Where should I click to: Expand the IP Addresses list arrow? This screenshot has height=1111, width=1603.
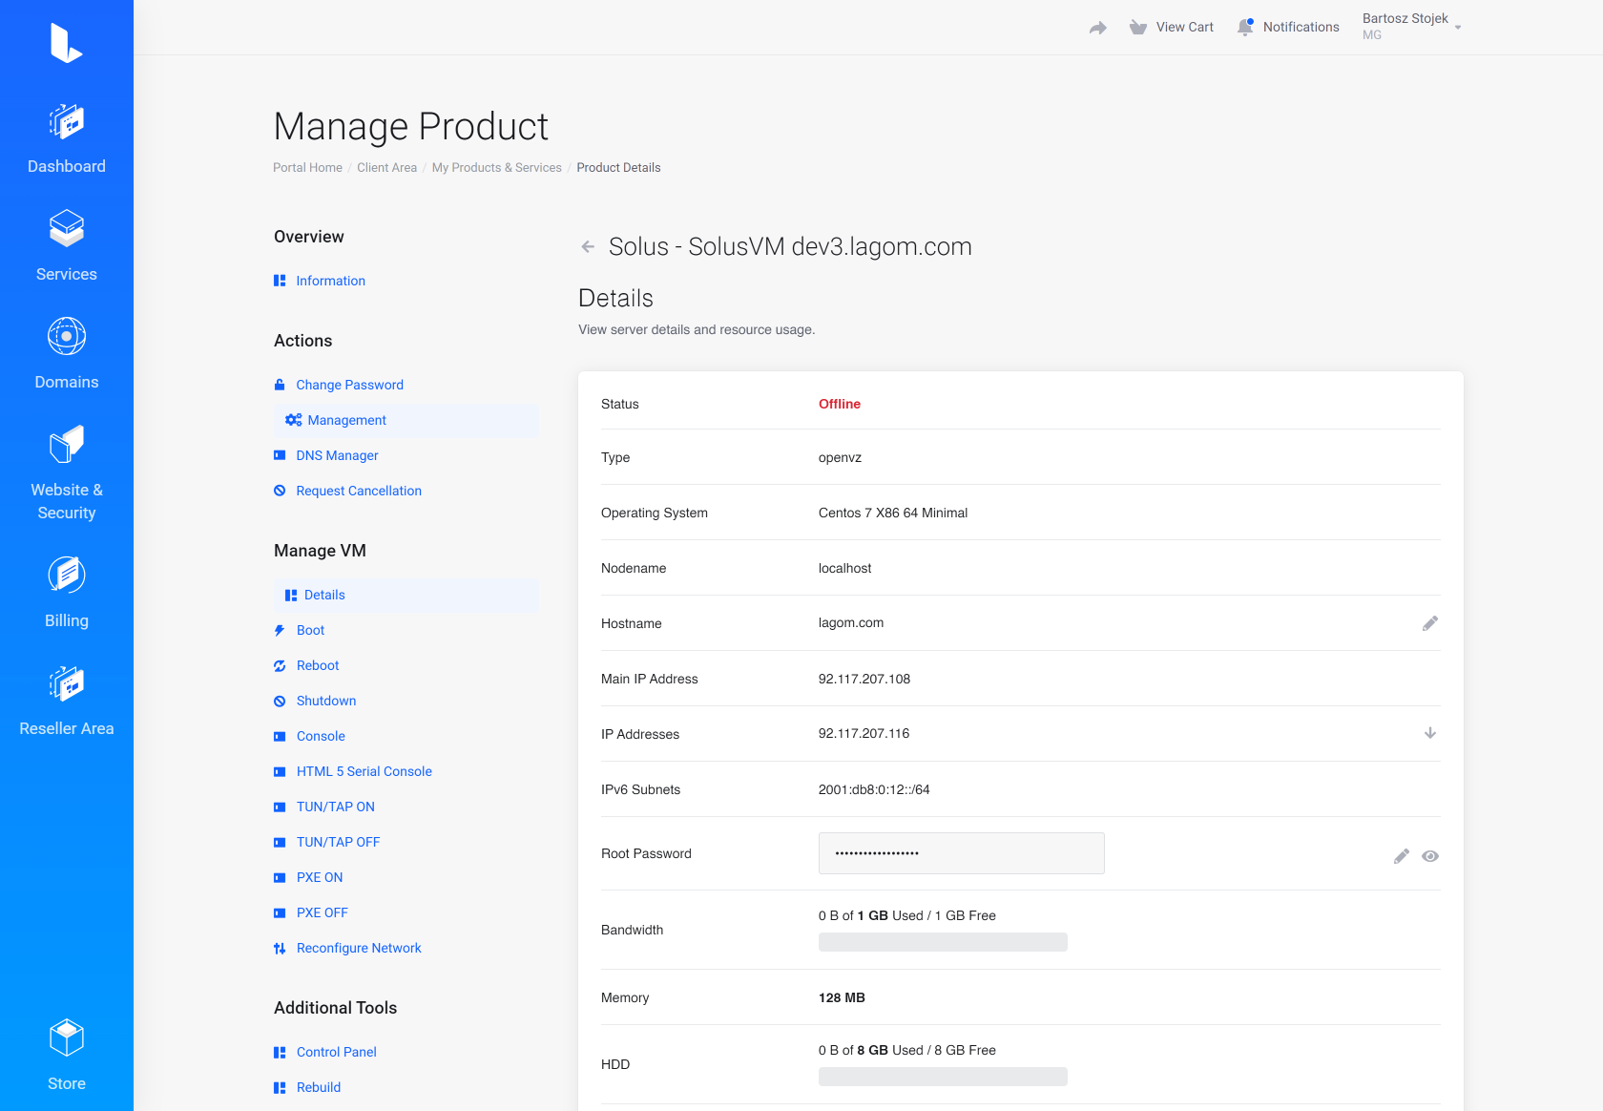click(x=1430, y=733)
